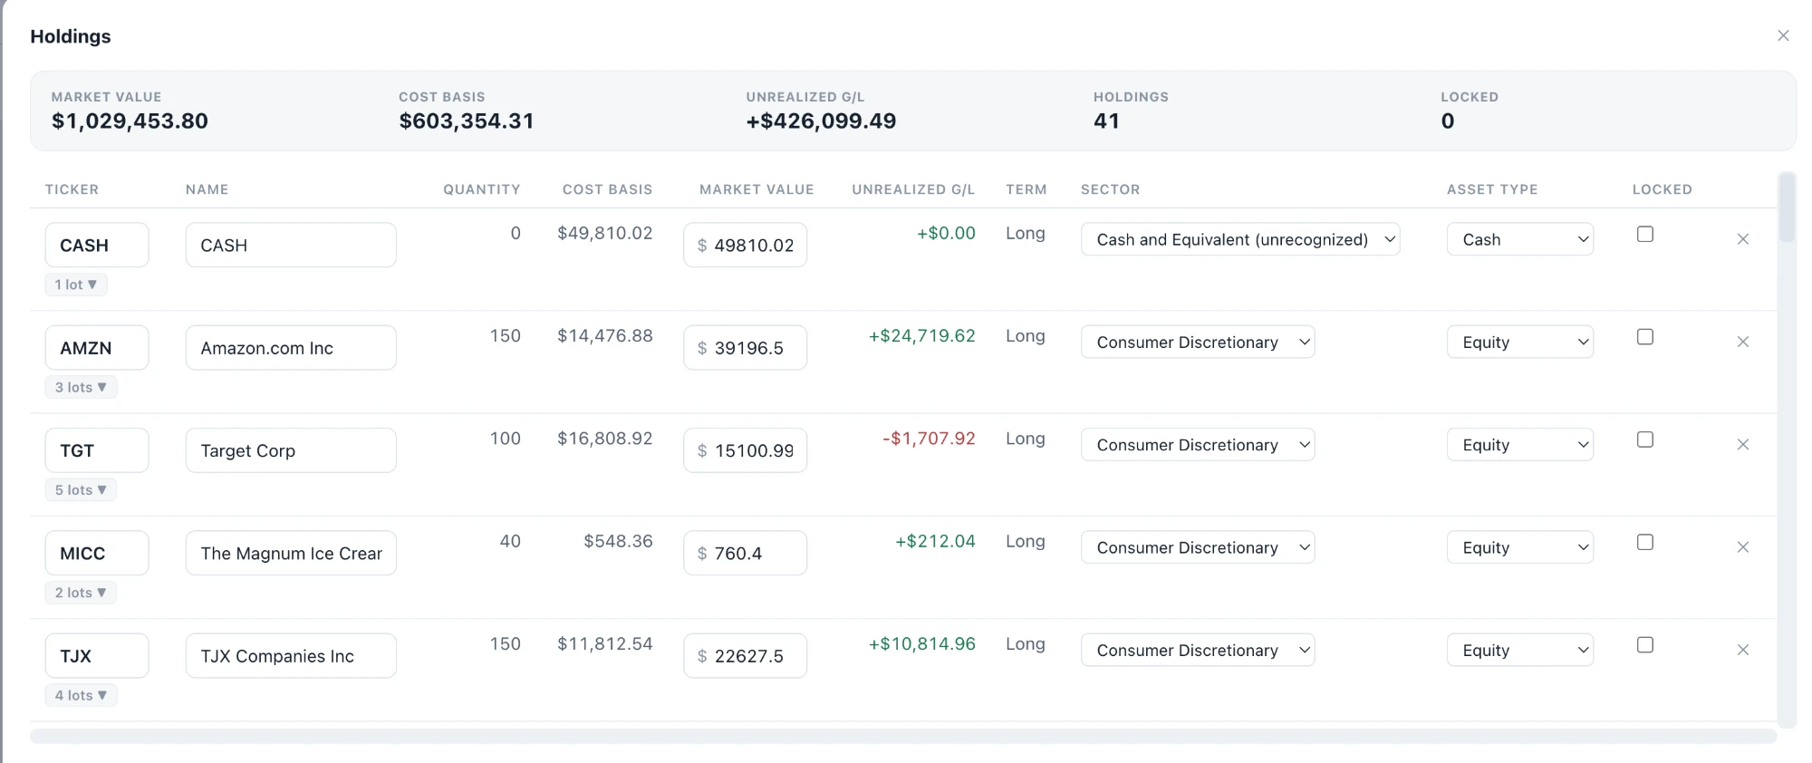Lock the MICC holding
The image size is (1812, 763).
tap(1645, 542)
